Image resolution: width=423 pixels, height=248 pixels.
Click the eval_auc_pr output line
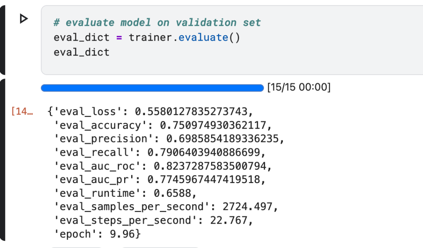pyautogui.click(x=159, y=180)
